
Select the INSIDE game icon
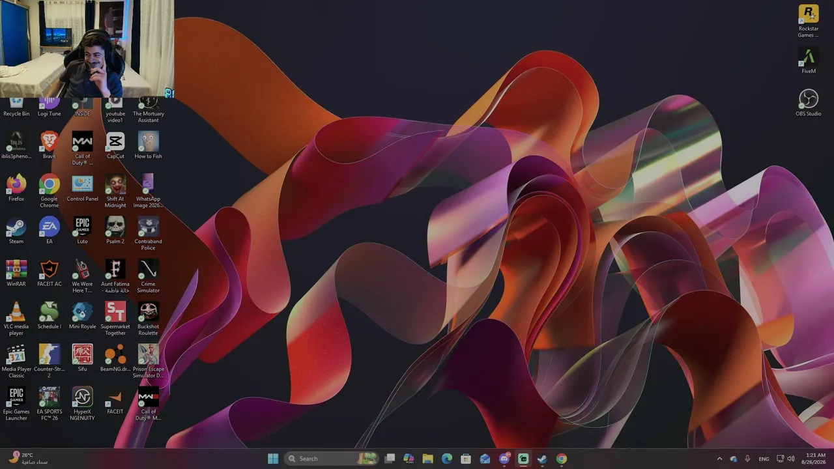[x=82, y=107]
